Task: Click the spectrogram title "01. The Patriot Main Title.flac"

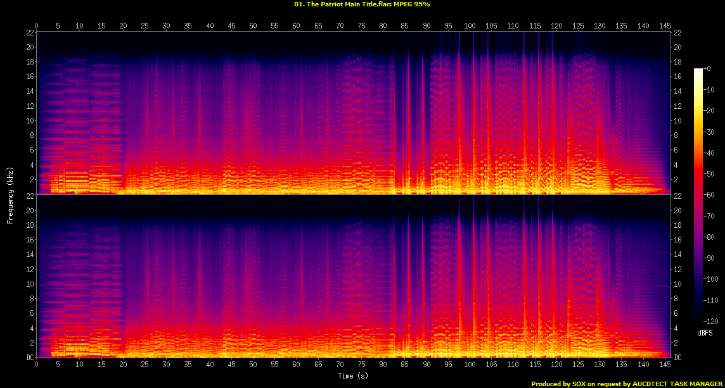Action: coord(342,4)
